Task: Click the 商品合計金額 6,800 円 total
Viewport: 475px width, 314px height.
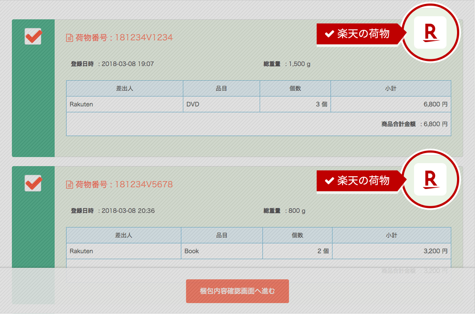Action: 414,124
